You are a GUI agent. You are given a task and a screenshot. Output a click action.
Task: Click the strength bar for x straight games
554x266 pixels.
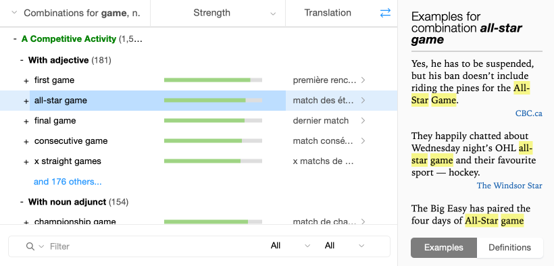[x=213, y=161]
